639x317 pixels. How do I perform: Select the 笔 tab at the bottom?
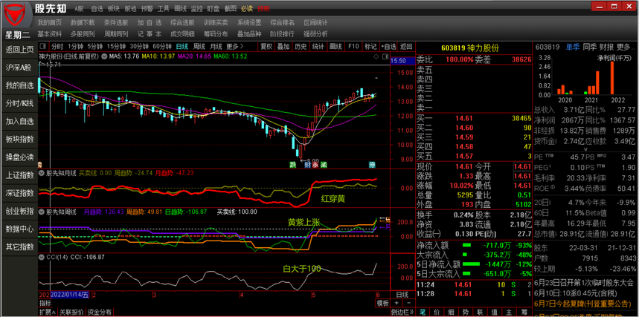tap(423, 312)
